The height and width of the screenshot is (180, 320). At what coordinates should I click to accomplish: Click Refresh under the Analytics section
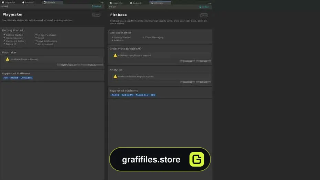pyautogui.click(x=203, y=82)
